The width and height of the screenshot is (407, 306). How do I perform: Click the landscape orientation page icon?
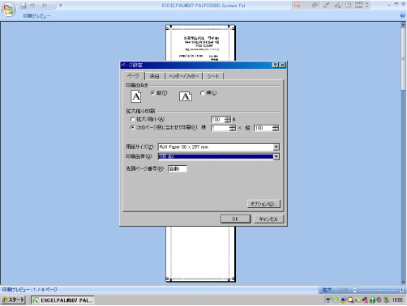186,96
